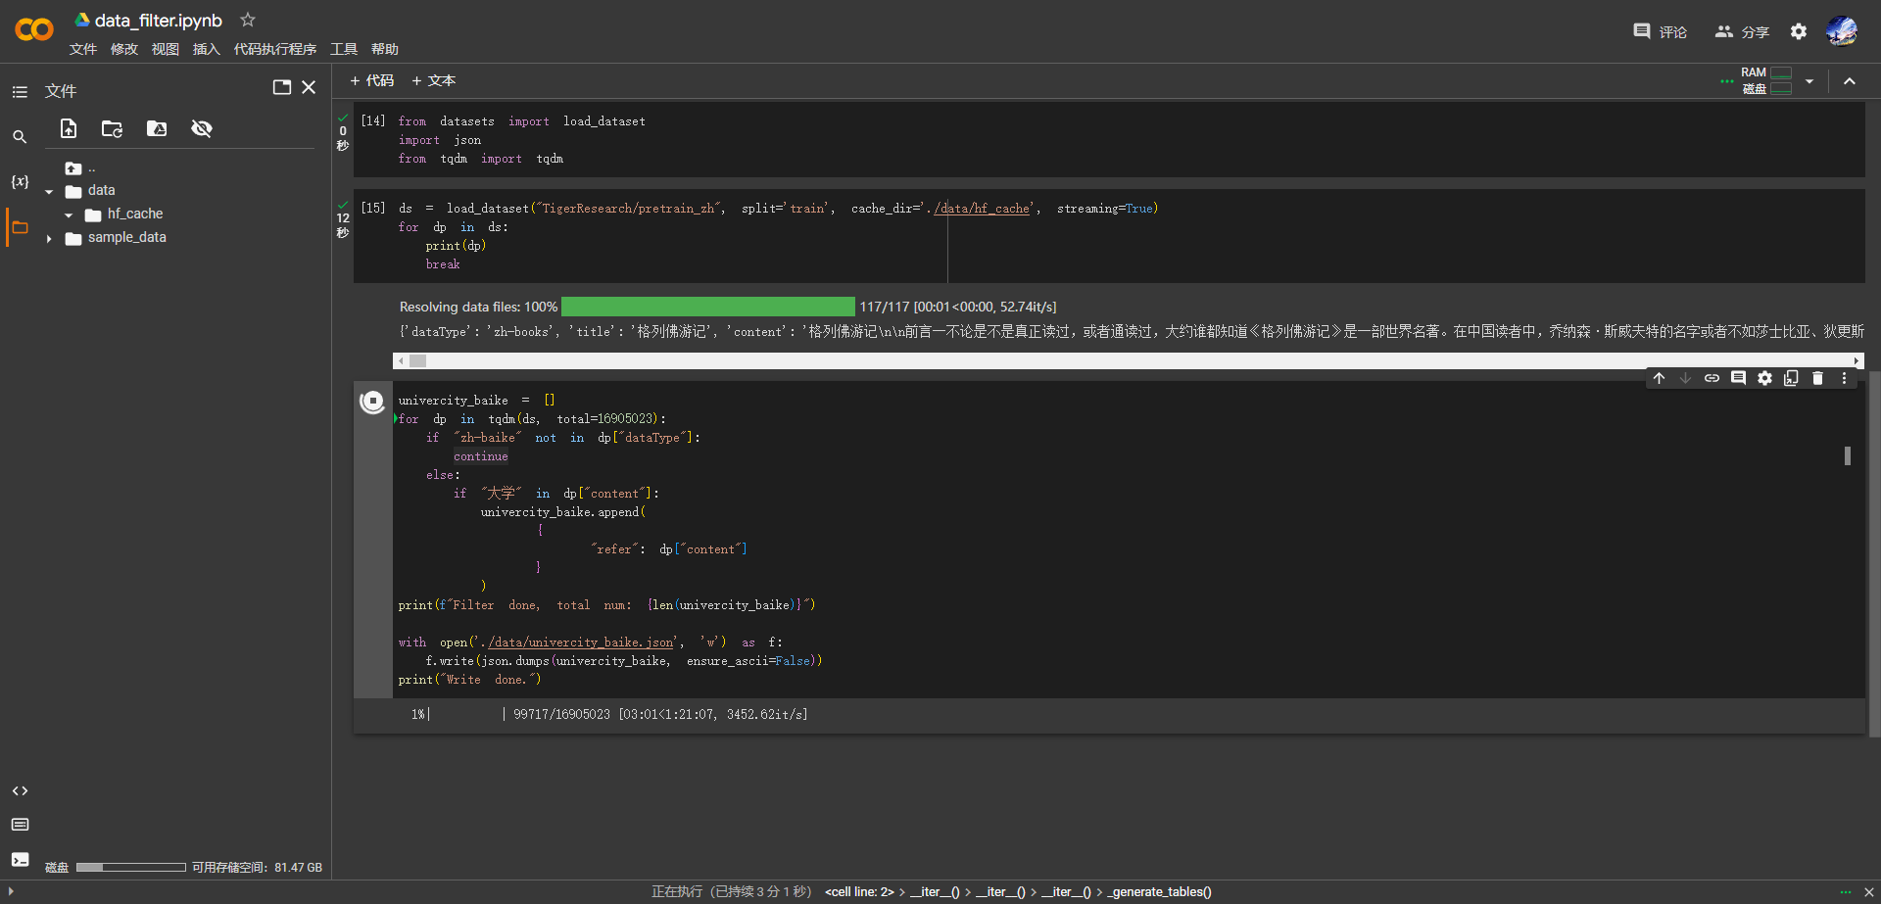The width and height of the screenshot is (1881, 904).
Task: Toggle the files folder sidebar panel
Action: (20, 227)
